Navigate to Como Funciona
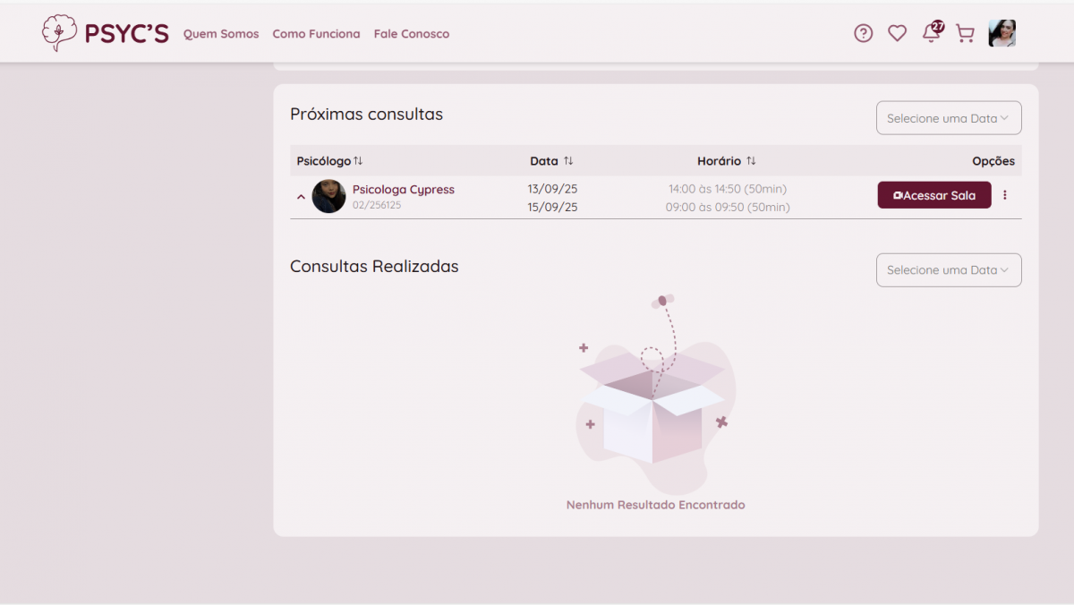This screenshot has height=605, width=1074. click(x=316, y=34)
